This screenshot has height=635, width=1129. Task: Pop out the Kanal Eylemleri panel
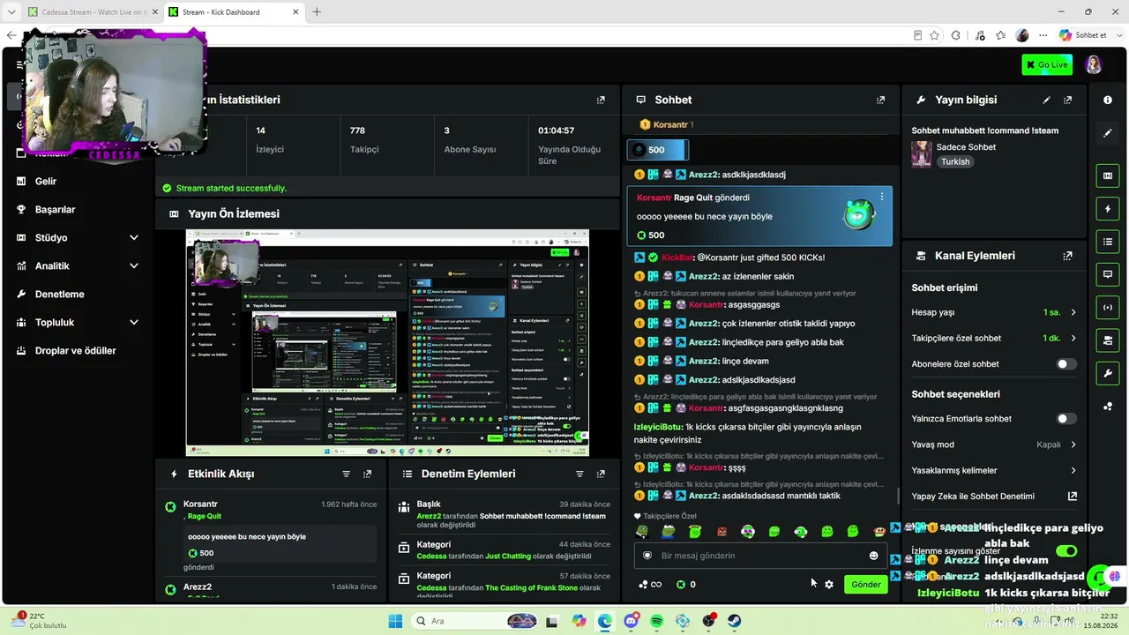coord(1067,256)
